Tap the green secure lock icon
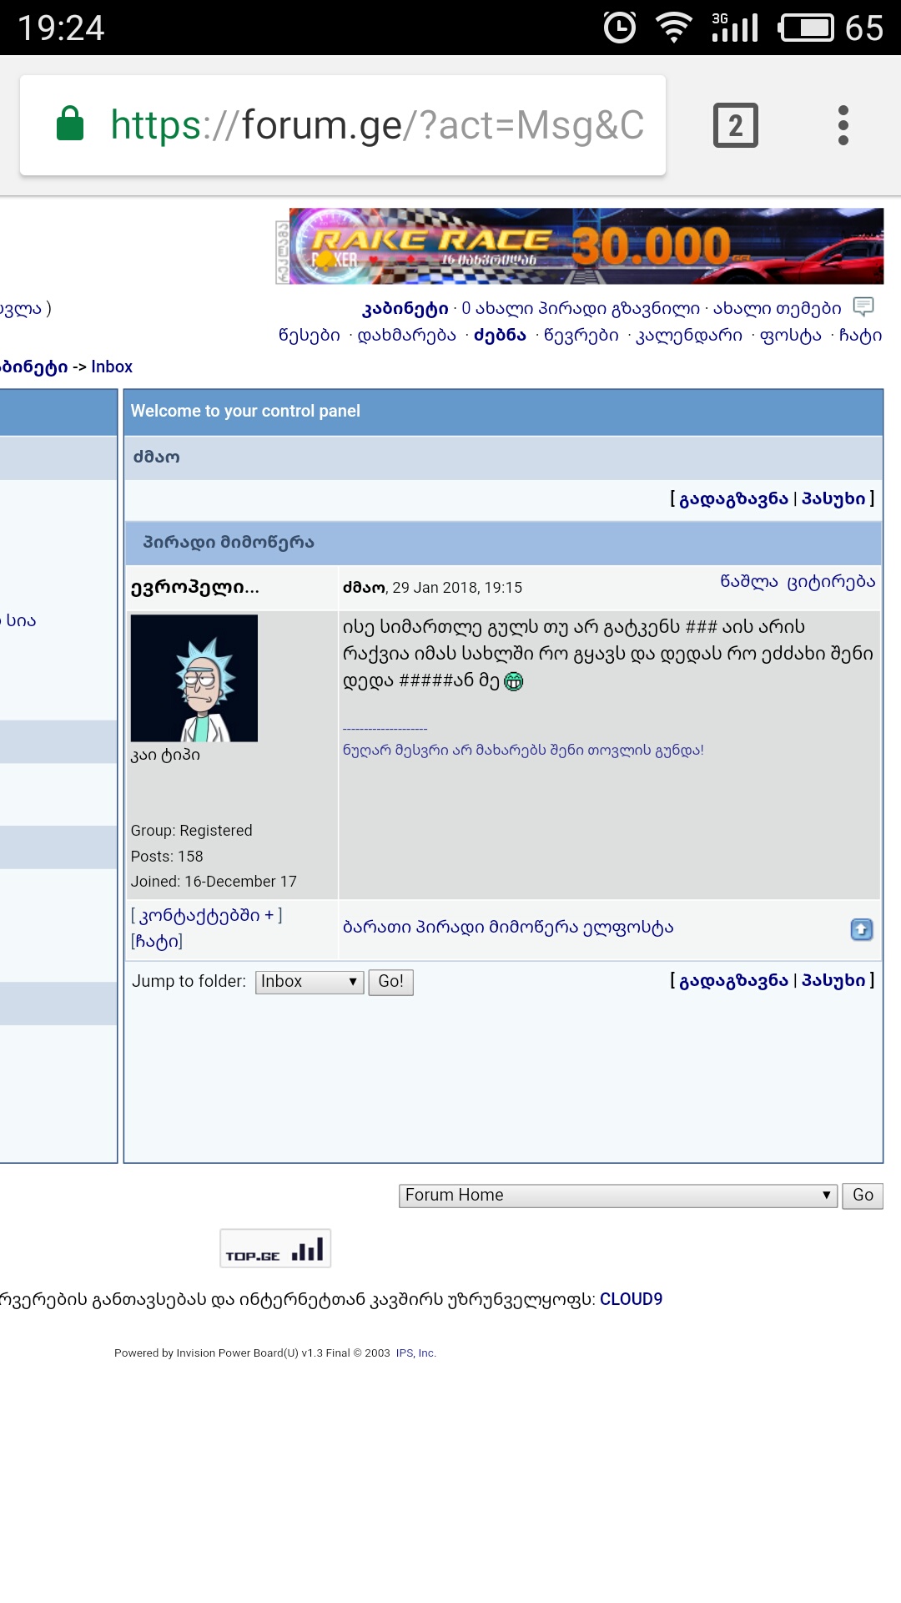The width and height of the screenshot is (901, 1603). point(70,124)
